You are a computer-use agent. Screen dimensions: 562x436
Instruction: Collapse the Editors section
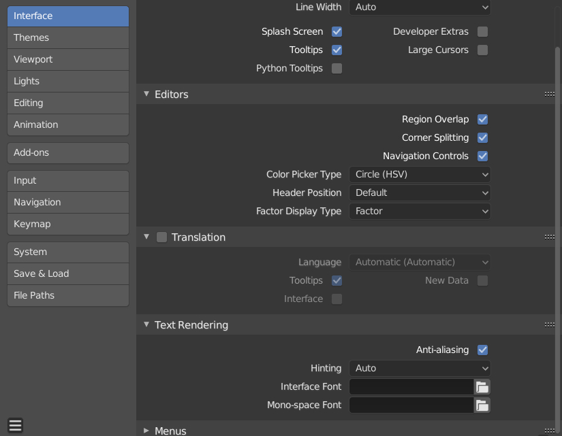click(x=146, y=94)
